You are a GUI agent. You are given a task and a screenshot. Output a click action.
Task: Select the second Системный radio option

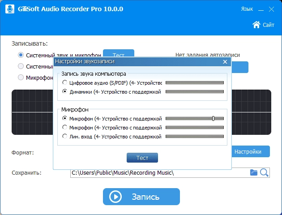click(x=21, y=66)
